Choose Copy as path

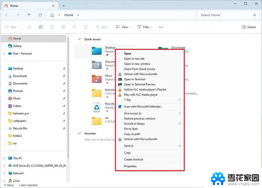[x=150, y=134]
